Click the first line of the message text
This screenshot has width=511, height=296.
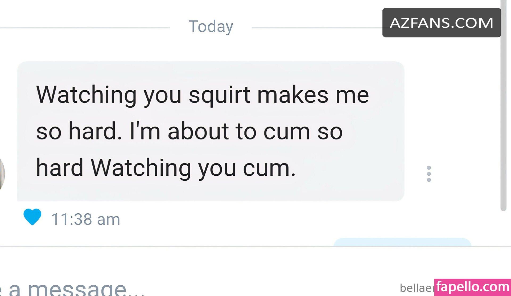[x=203, y=95]
